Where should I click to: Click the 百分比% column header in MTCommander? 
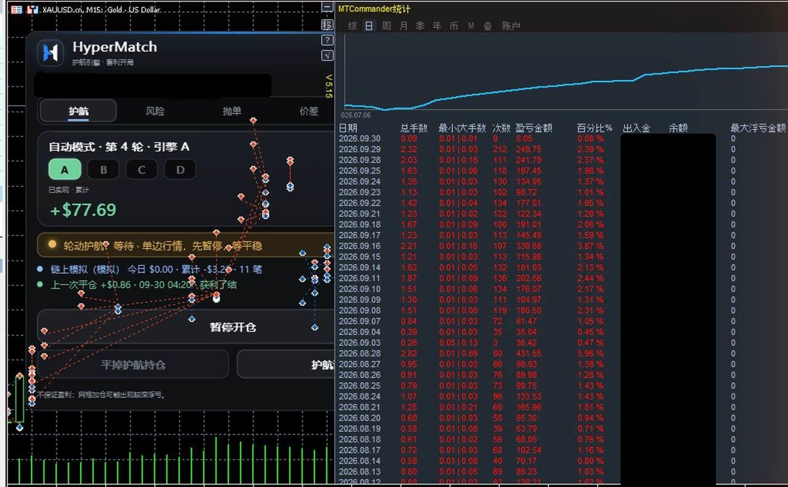pos(595,128)
